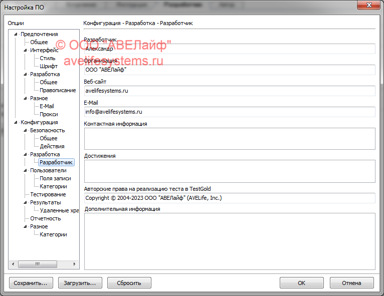Viewport: 384px width, 296px height.
Task: Select Тестирование in the Конфигурация tree
Action: (48, 194)
